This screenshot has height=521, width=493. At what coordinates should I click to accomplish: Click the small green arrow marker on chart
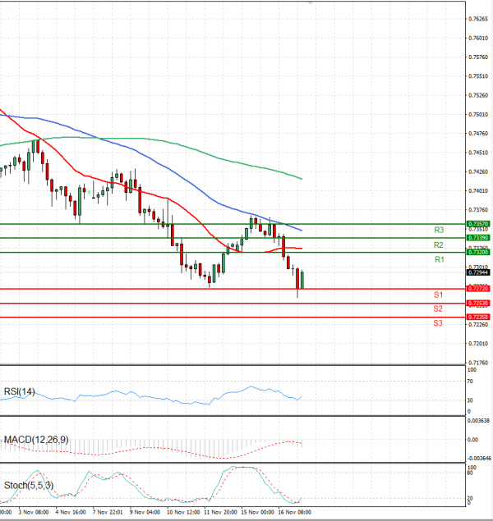pos(89,192)
